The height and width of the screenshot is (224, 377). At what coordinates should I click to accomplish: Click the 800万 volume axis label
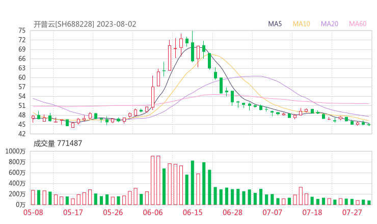17,162
